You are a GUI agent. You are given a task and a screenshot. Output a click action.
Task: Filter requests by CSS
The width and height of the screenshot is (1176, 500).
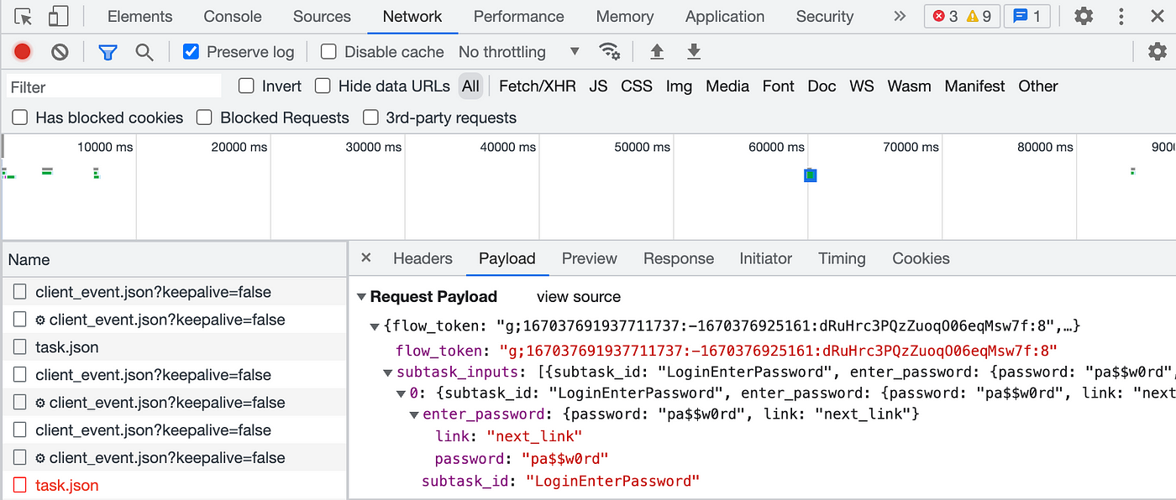point(637,86)
